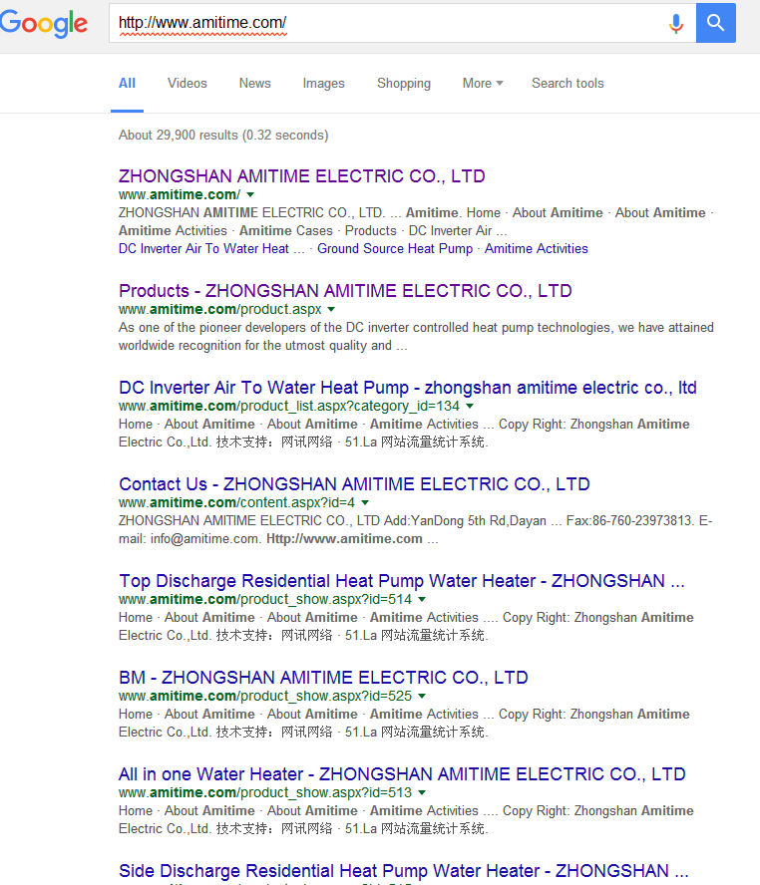Open the Shopping tab
This screenshot has width=760, height=885.
point(404,84)
